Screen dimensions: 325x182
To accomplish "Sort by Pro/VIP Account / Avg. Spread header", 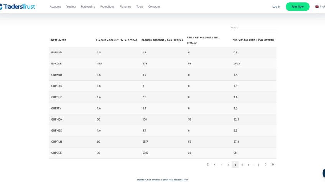I will 253,40.
